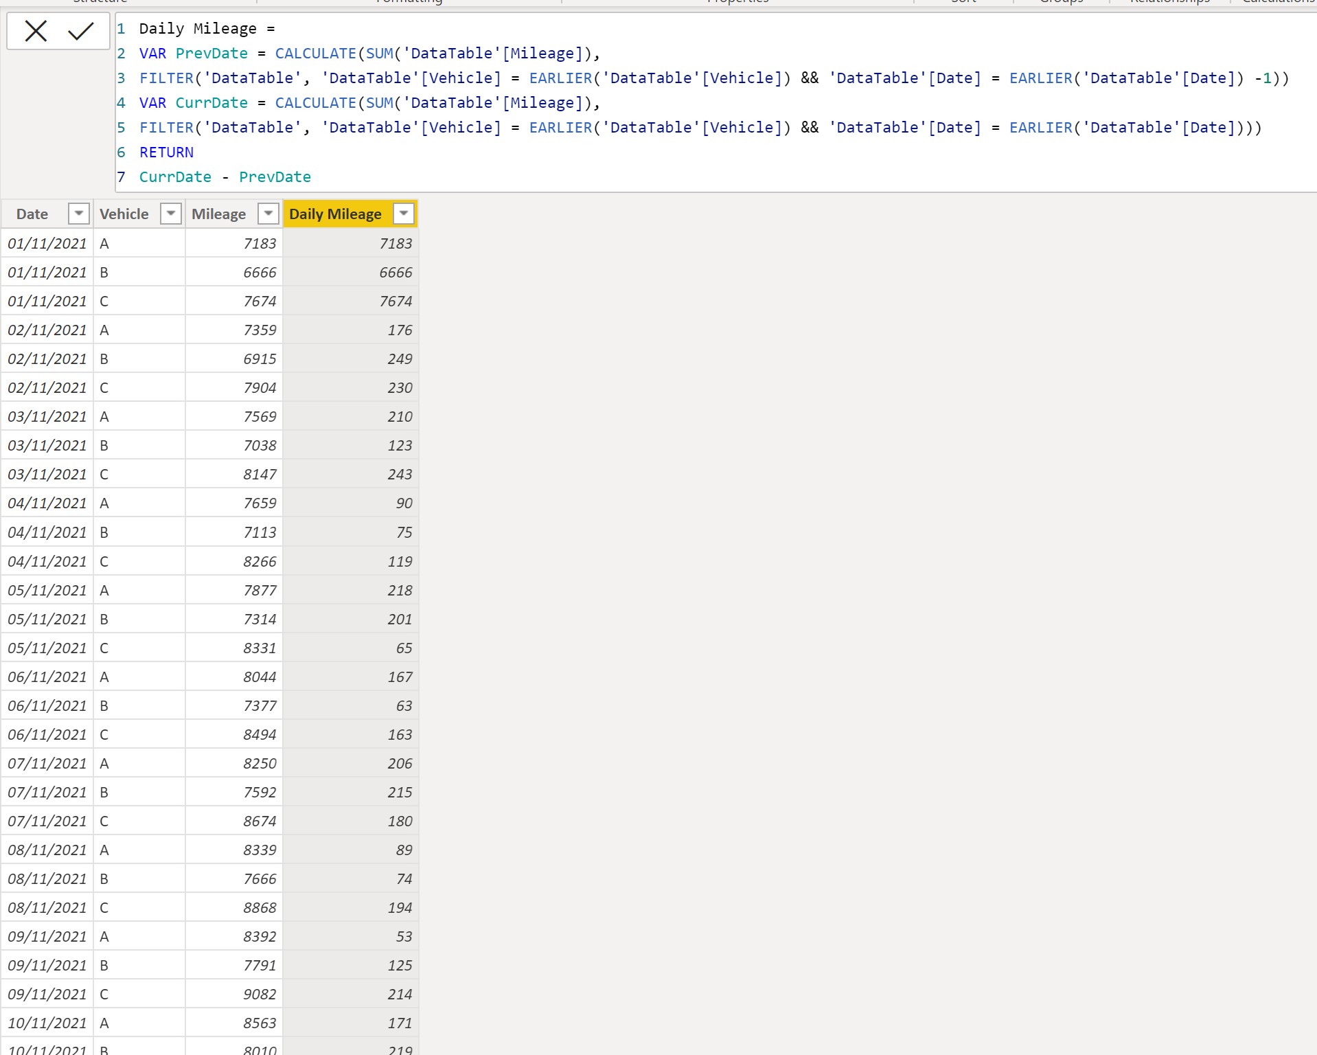Select the Mileage column header
The height and width of the screenshot is (1055, 1317).
point(218,214)
